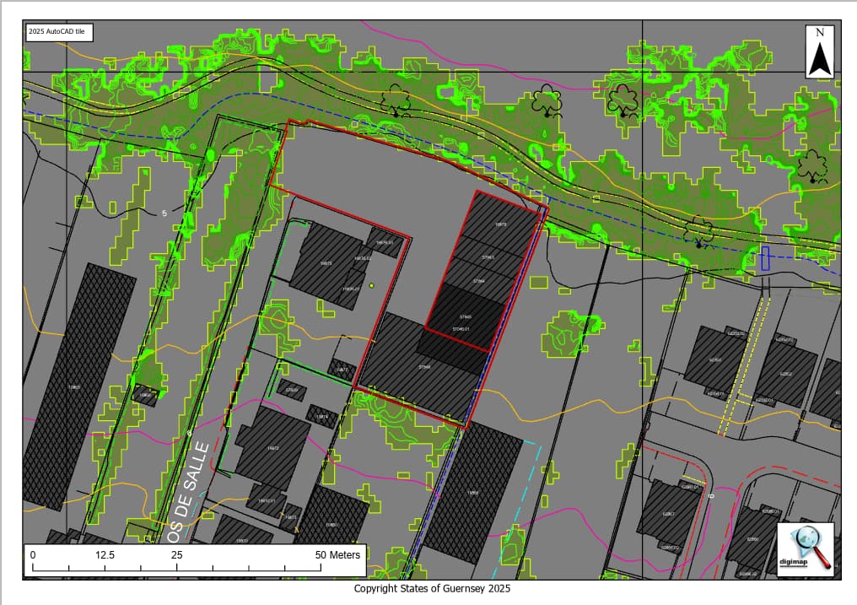
Task: Click the north arrow compass symbol
Action: coord(819,52)
